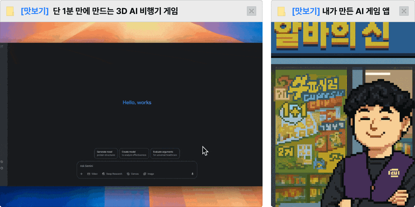
Task: Click the plus attach icon in Gemini prompt
Action: (x=81, y=174)
